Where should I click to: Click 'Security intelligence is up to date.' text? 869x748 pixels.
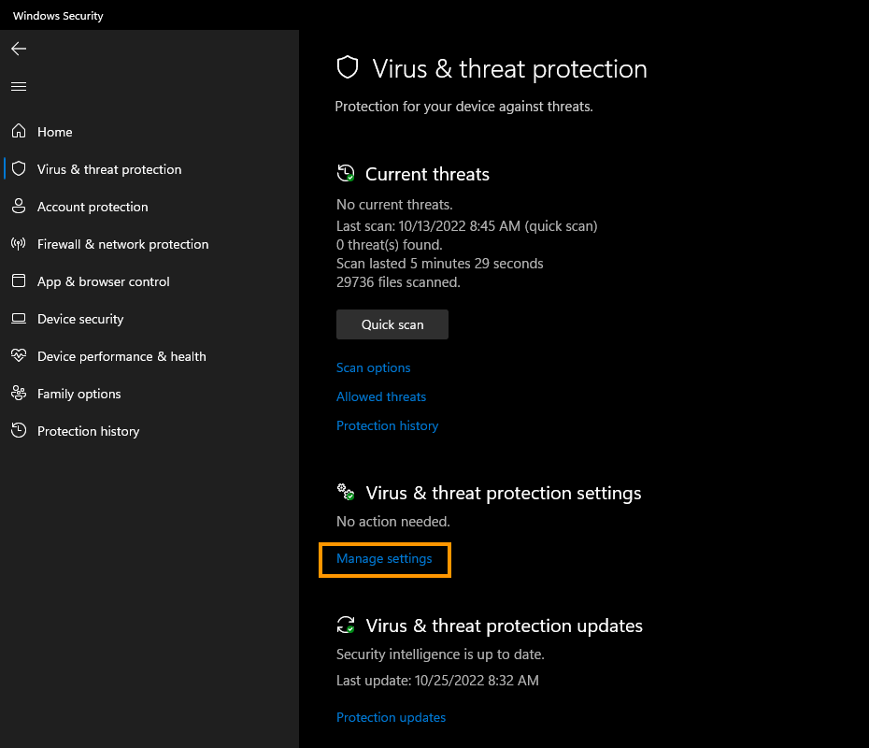pyautogui.click(x=440, y=654)
